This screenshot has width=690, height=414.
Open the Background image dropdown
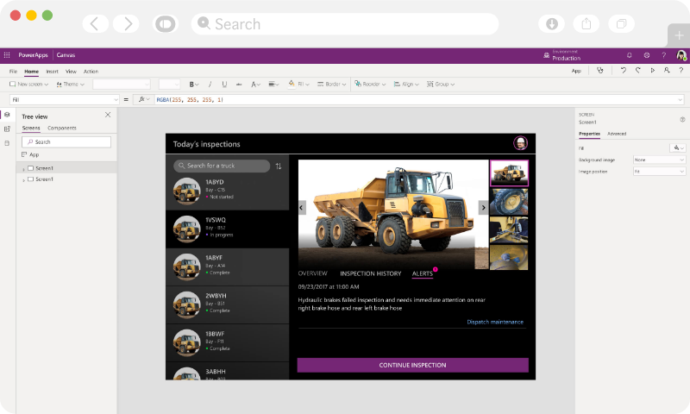(659, 160)
